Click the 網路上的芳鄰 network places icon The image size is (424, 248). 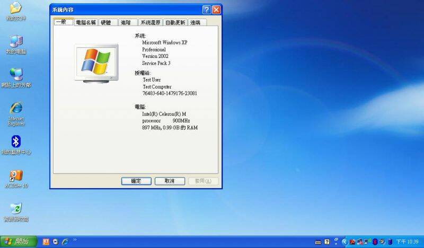pyautogui.click(x=16, y=75)
